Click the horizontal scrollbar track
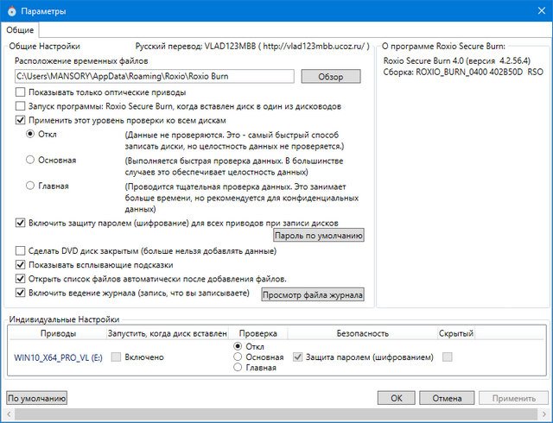Image resolution: width=553 pixels, height=423 pixels. [x=276, y=414]
